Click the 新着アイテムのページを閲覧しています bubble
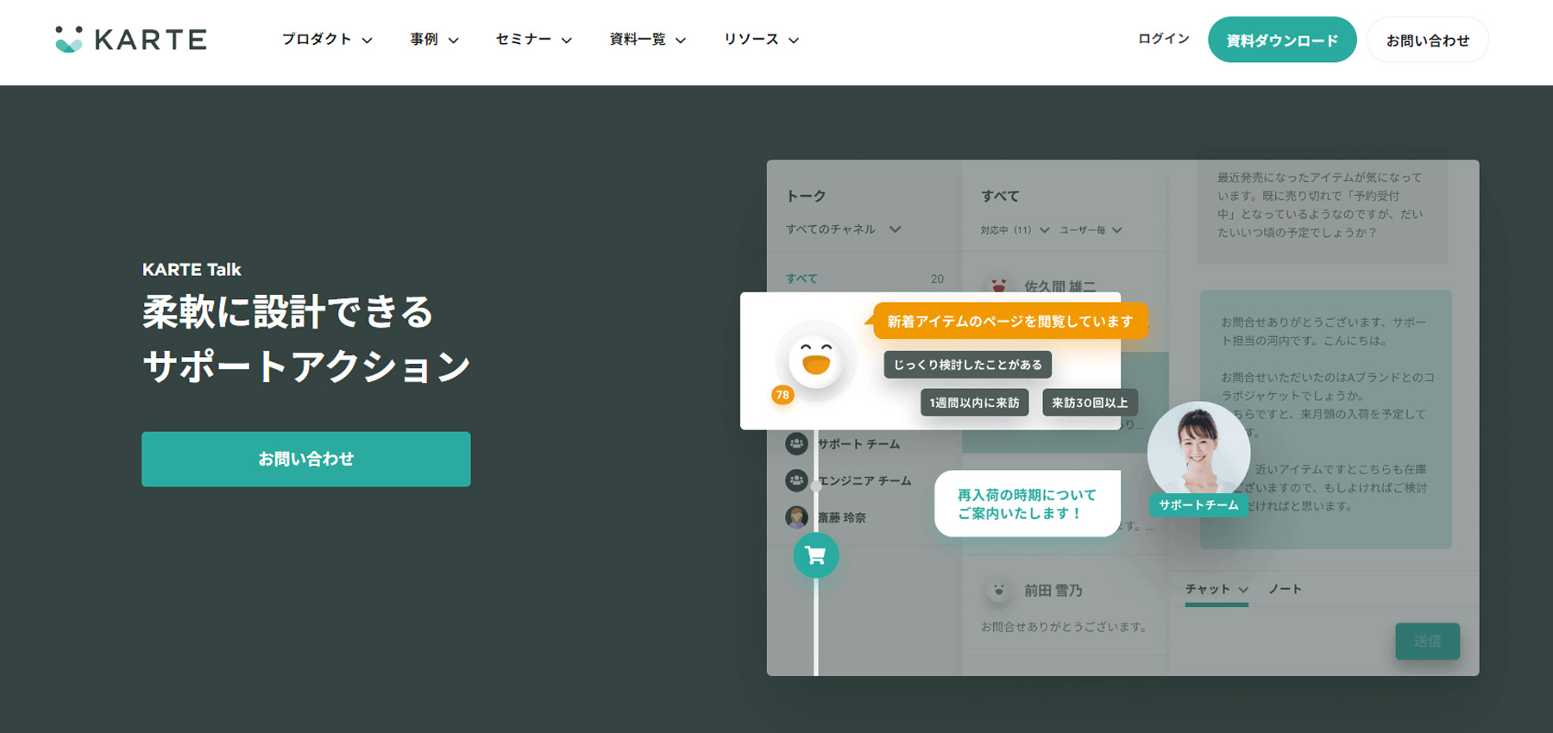The height and width of the screenshot is (733, 1553). point(1009,321)
